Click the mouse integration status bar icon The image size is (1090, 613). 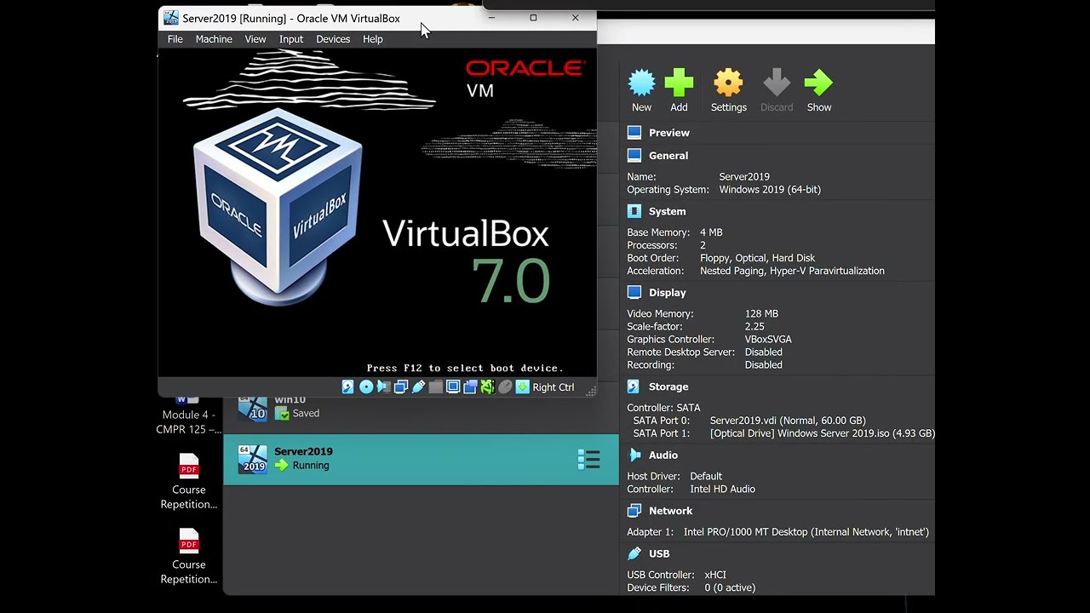[505, 387]
